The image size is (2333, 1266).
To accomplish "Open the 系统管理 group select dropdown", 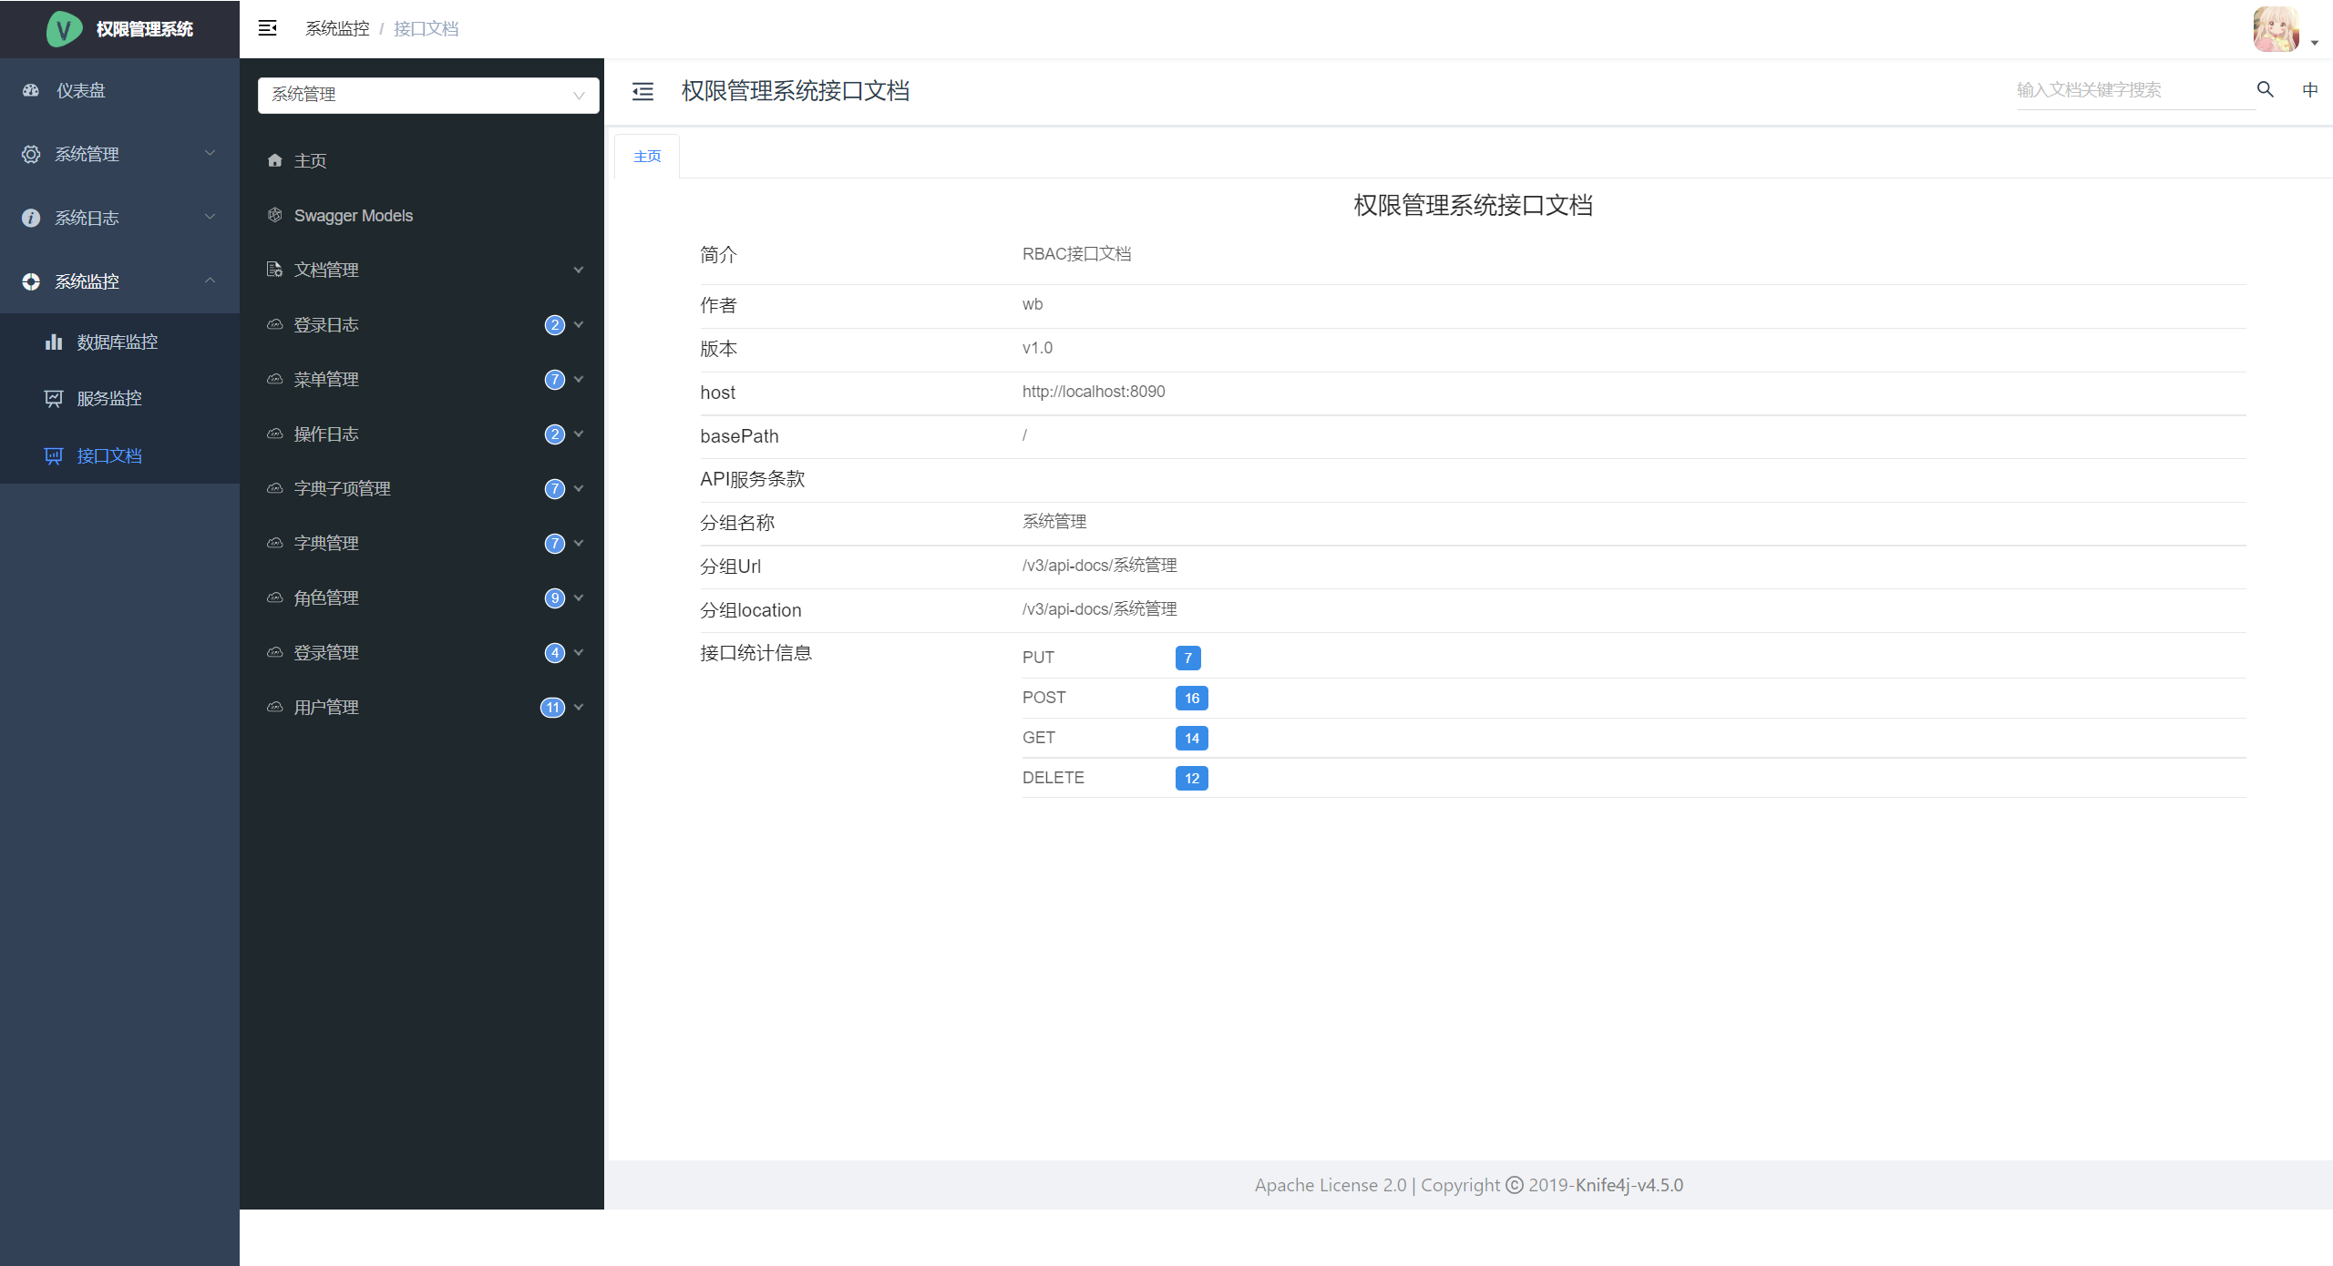I will [427, 95].
